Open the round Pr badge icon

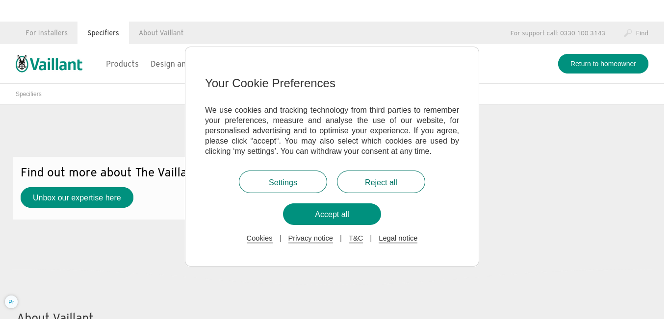tap(11, 302)
